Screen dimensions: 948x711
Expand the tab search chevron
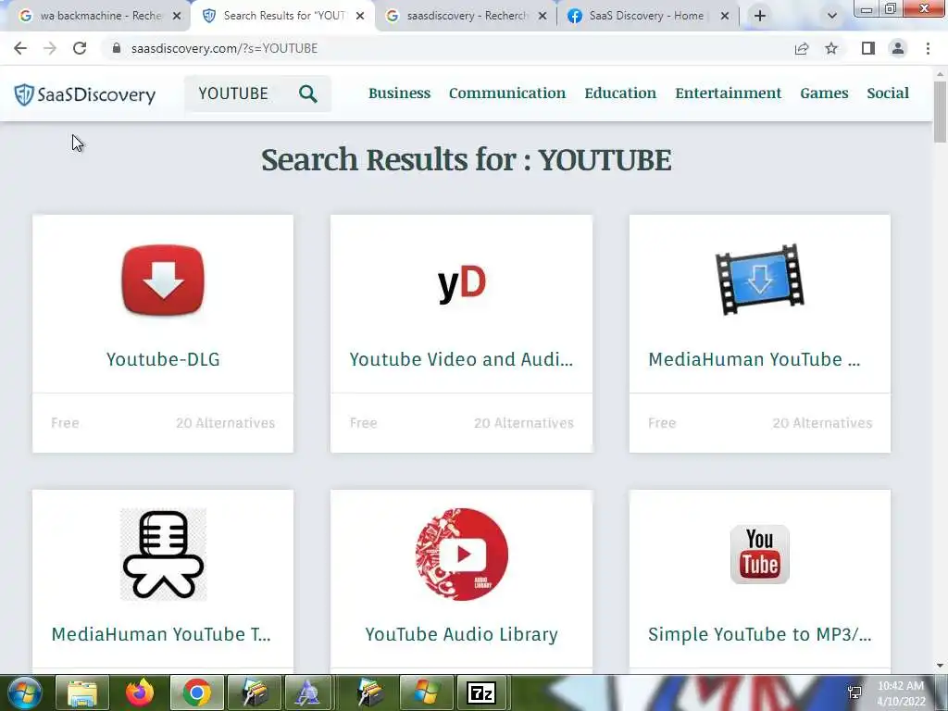point(832,16)
